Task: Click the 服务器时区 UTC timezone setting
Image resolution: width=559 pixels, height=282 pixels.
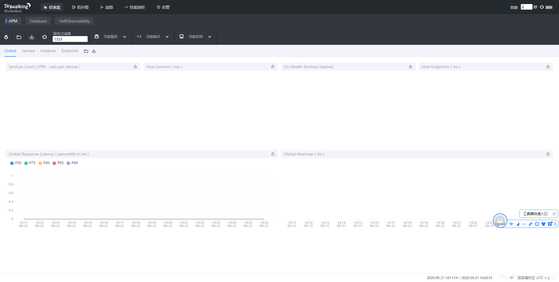Action: coord(533,278)
